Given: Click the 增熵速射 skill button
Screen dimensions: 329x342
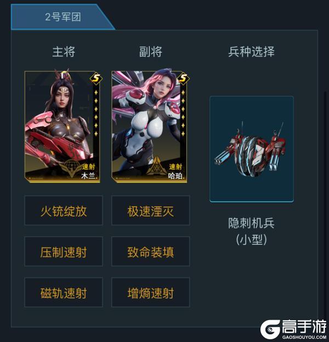Looking at the screenshot, I should 151,293.
